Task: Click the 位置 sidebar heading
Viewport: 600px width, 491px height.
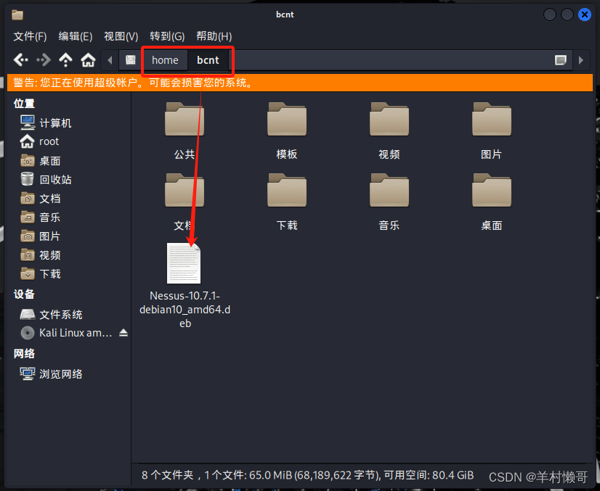Action: pyautogui.click(x=24, y=103)
